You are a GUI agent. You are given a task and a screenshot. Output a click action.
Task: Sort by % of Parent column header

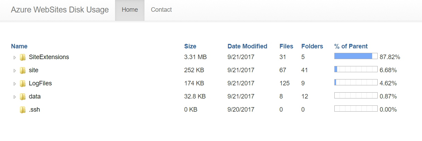351,46
